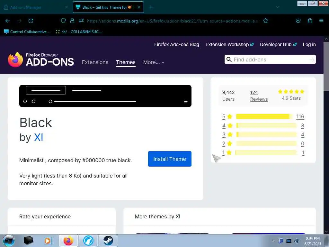Screen dimensions: 329x247
Task: Focus the Find add-ons search field
Action: coord(271,59)
